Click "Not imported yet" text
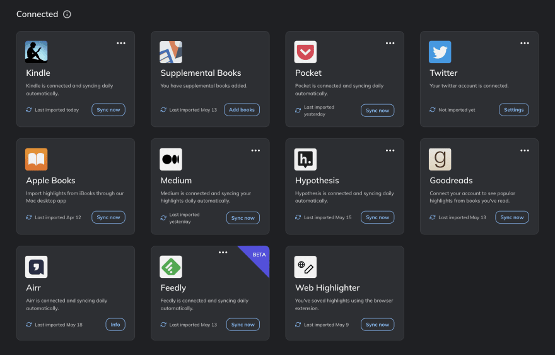The width and height of the screenshot is (555, 355). click(x=457, y=110)
